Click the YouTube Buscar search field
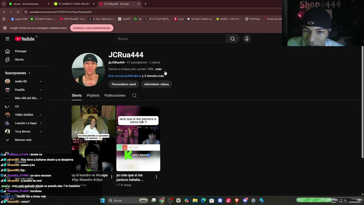The width and height of the screenshot is (364, 205). click(170, 39)
